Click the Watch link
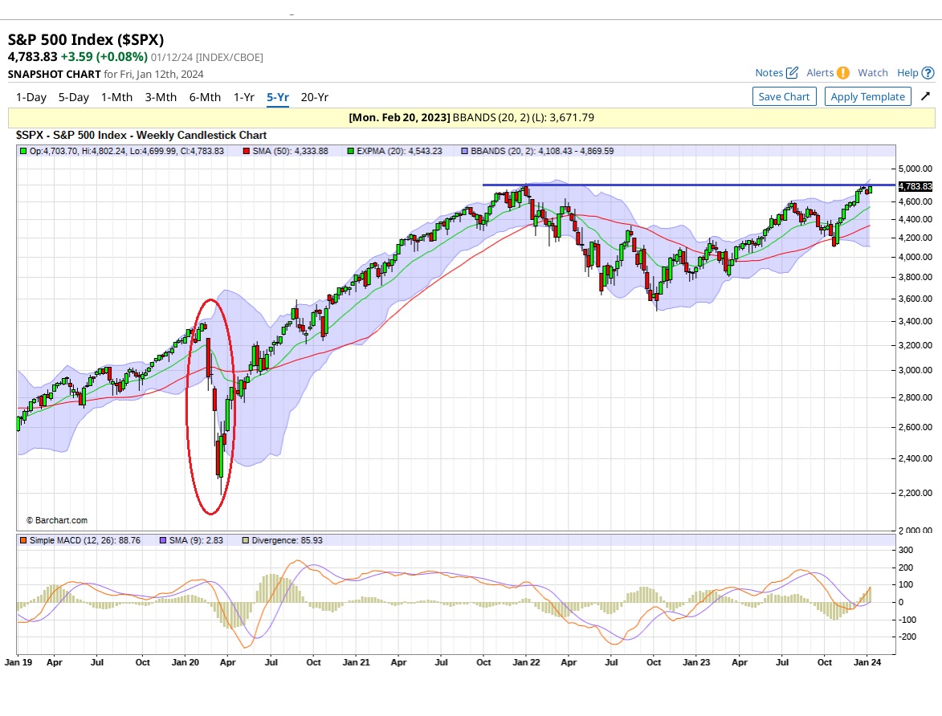This screenshot has width=942, height=716. (873, 73)
